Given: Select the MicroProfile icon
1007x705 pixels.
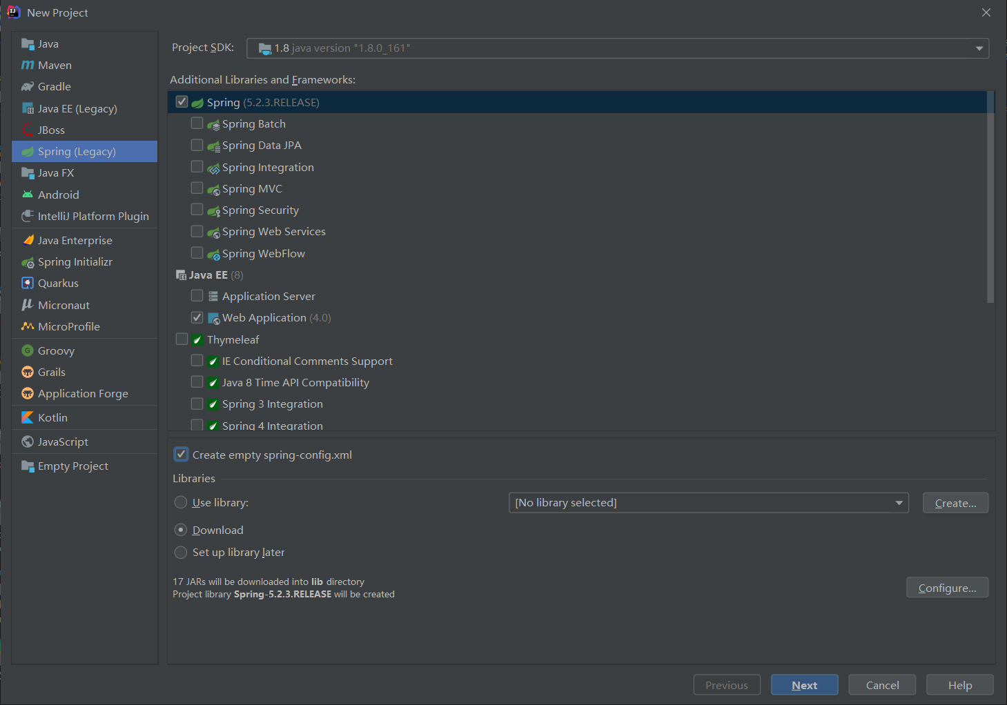Looking at the screenshot, I should (28, 326).
